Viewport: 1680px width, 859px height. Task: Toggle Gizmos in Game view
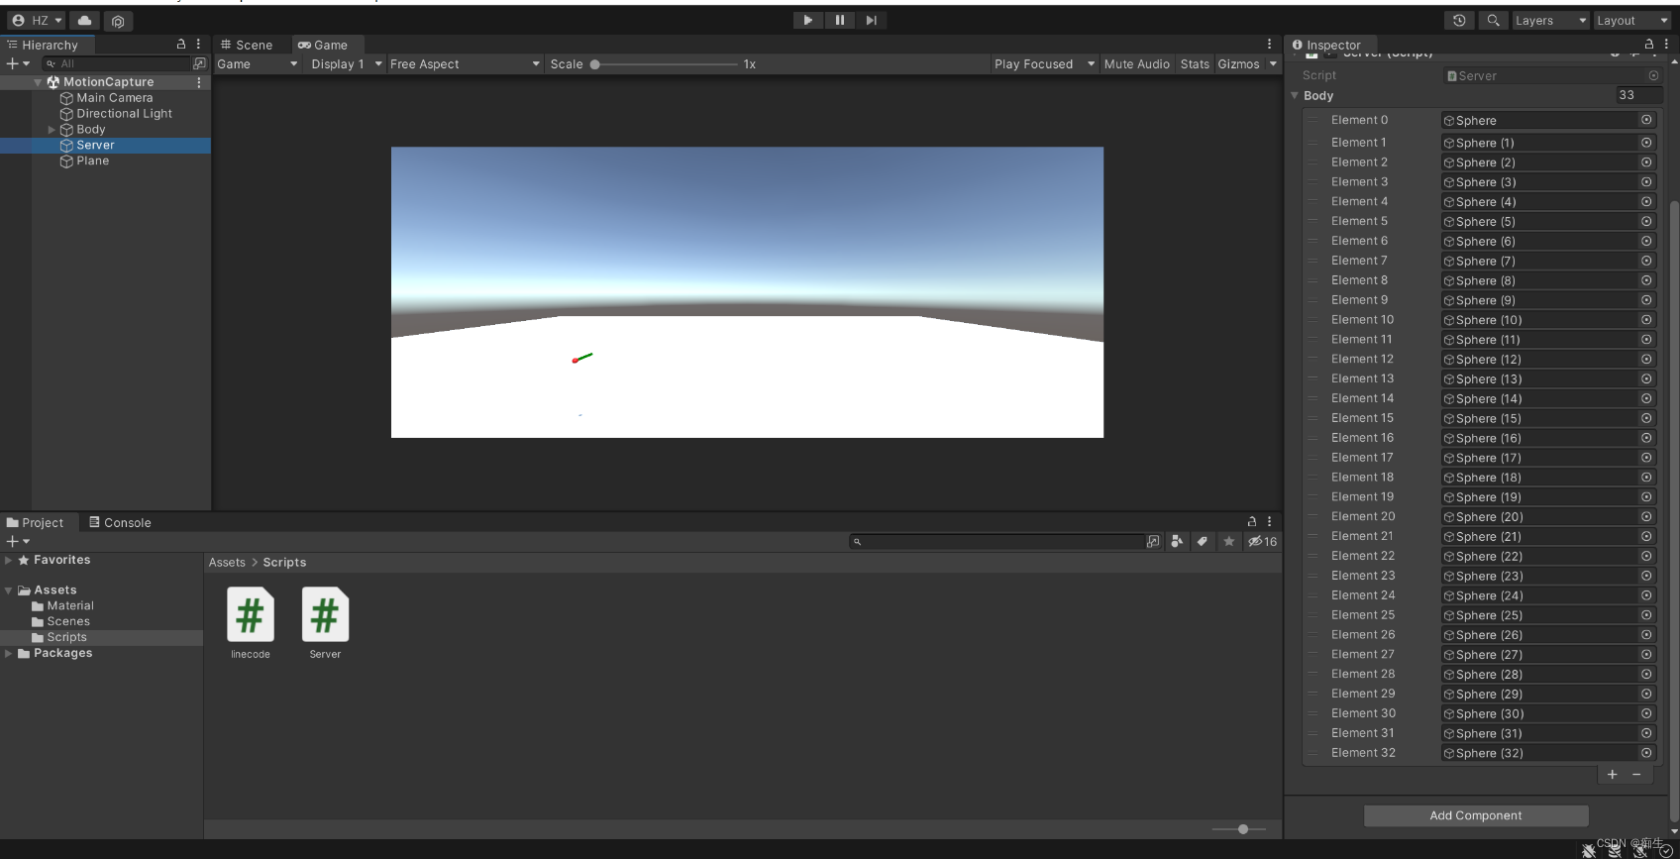1238,64
